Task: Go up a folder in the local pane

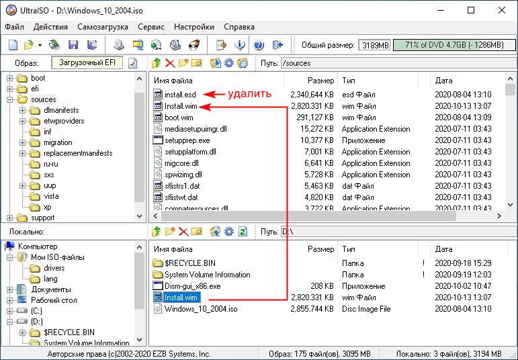Action: (157, 232)
